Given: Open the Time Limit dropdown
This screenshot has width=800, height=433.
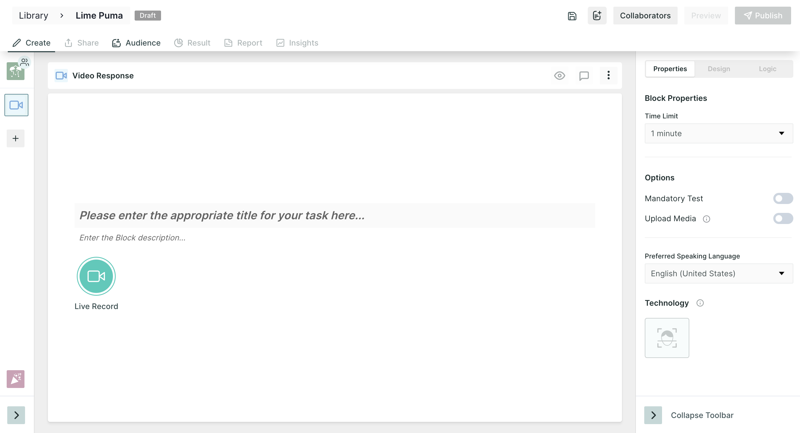Looking at the screenshot, I should (x=718, y=133).
